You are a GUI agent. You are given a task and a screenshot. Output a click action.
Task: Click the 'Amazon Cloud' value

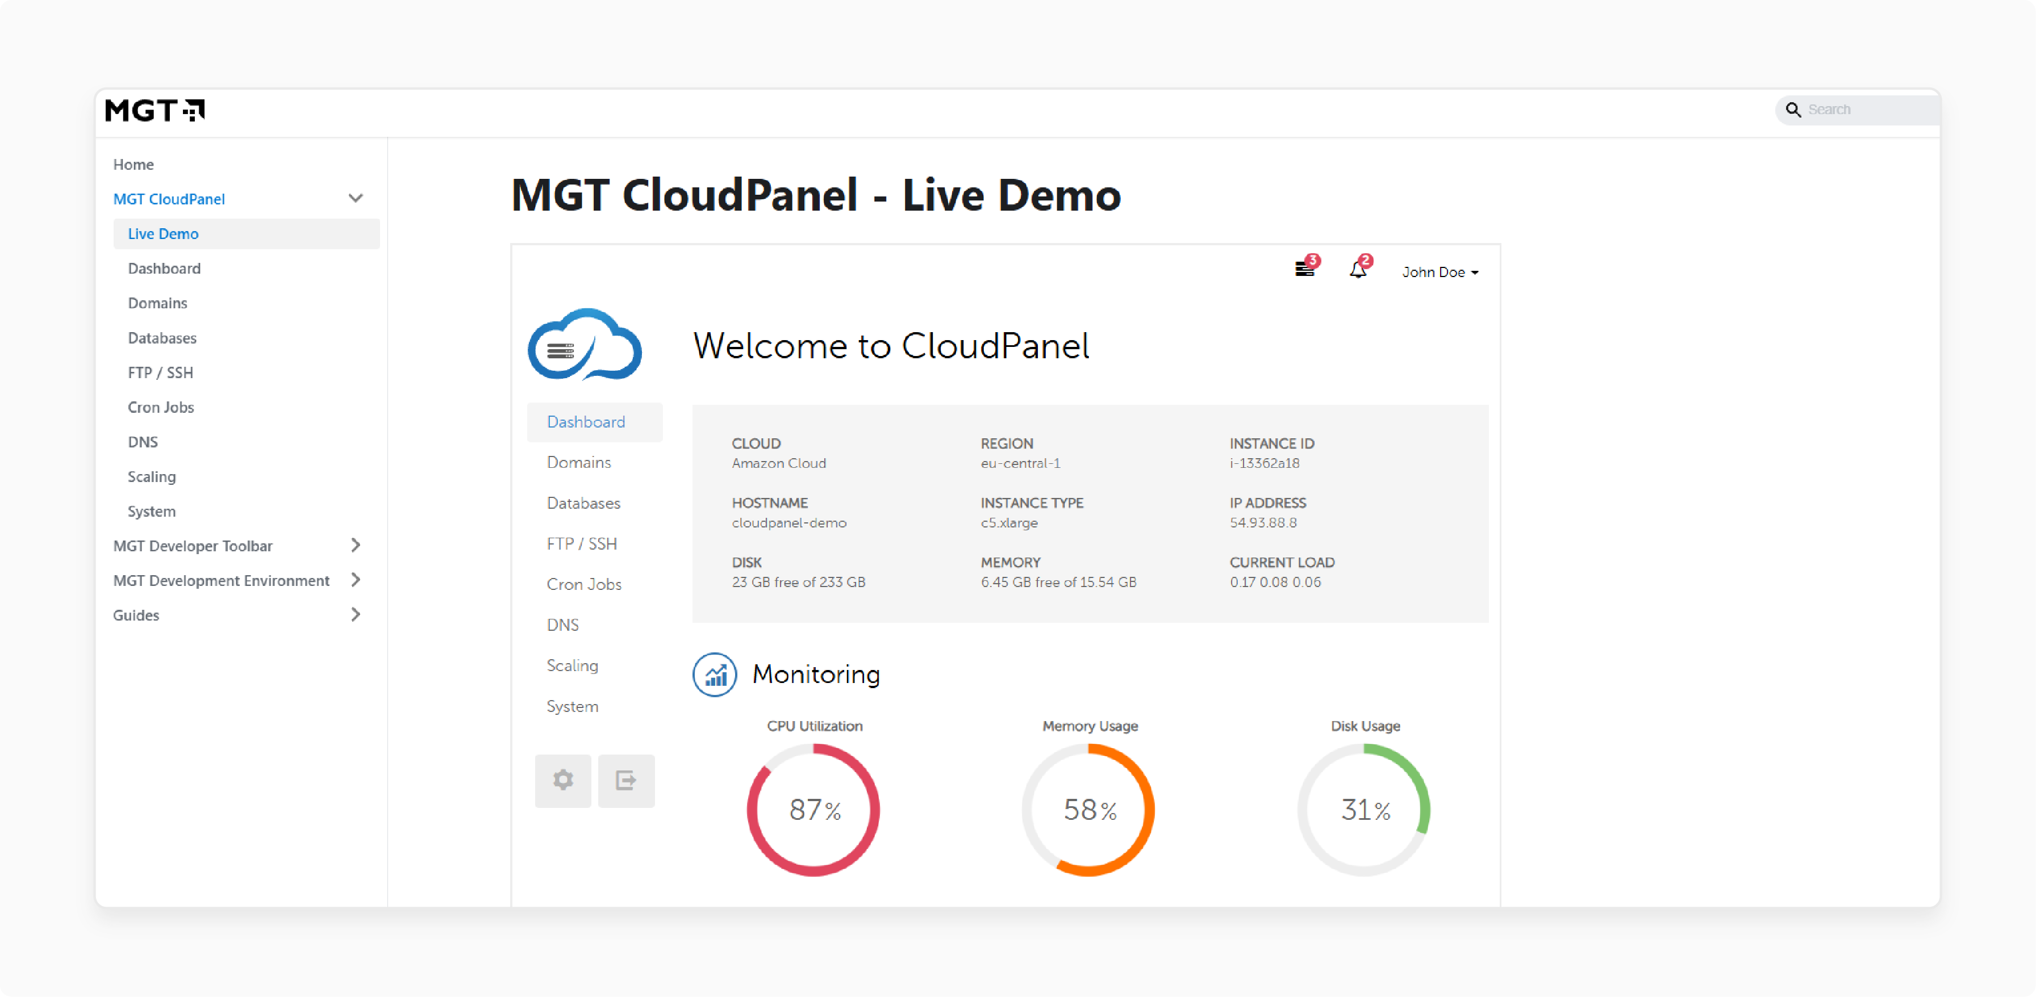778,464
